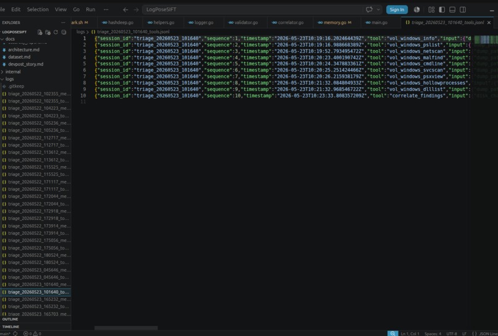Toggle the bottom panel
Screen dimensions: 498x336
point(452,9)
